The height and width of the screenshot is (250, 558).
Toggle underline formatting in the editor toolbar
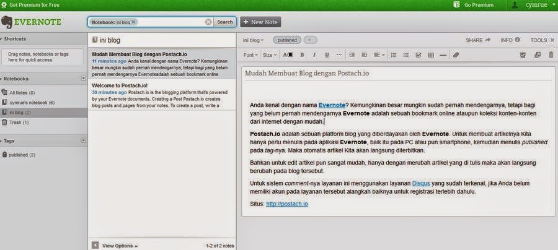pyautogui.click(x=327, y=55)
